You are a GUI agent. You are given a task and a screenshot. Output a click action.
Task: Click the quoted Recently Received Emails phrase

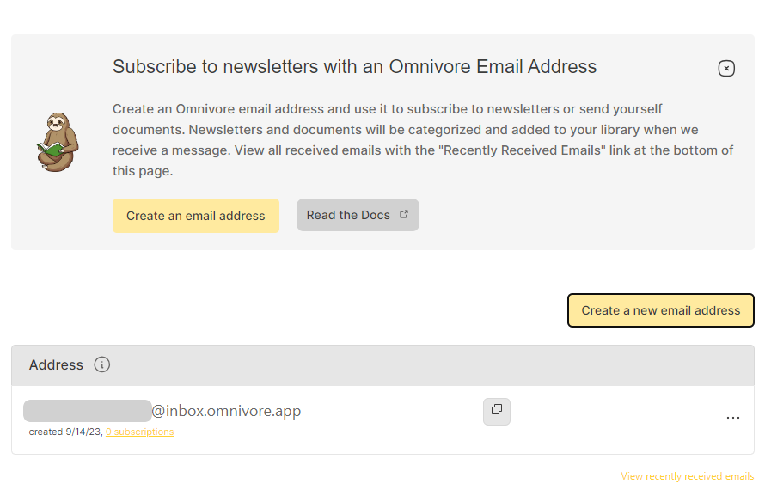(522, 150)
